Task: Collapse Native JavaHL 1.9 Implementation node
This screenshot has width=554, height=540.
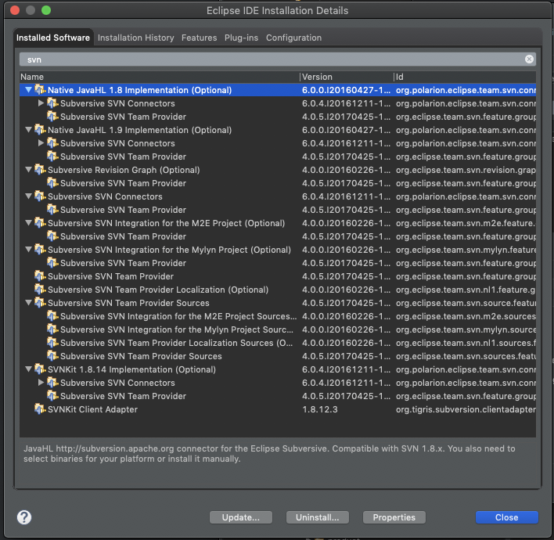Action: (29, 130)
